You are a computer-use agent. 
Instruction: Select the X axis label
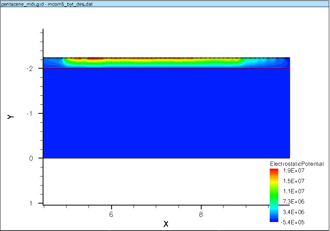166,224
